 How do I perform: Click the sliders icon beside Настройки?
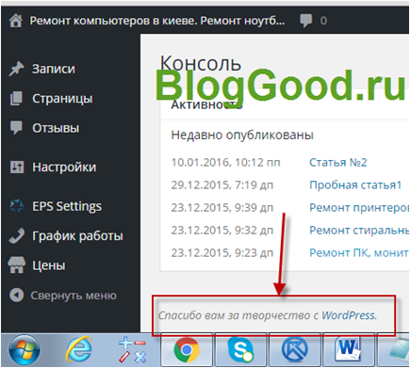click(17, 167)
